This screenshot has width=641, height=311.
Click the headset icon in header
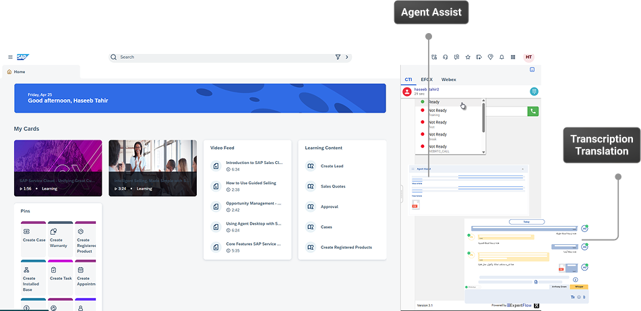pyautogui.click(x=446, y=57)
